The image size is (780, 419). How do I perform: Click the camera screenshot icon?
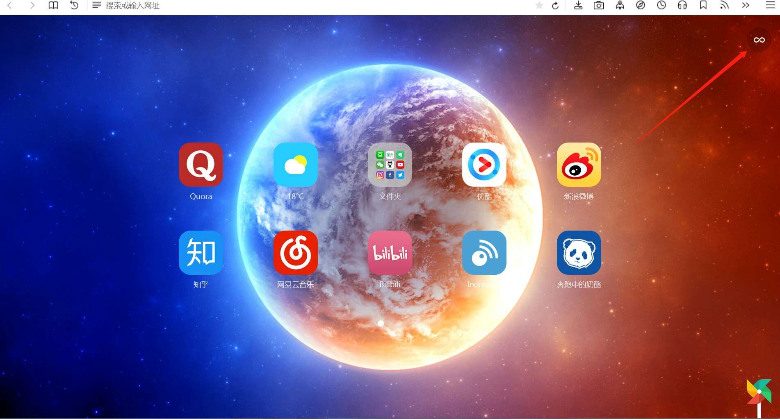coord(598,5)
